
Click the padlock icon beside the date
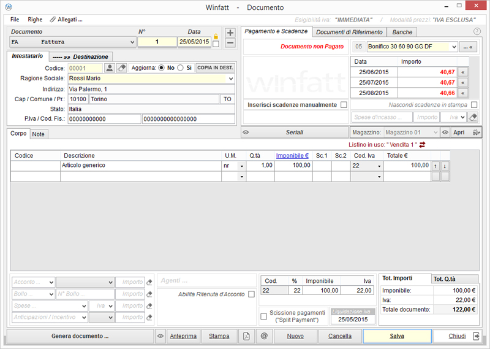click(x=216, y=37)
